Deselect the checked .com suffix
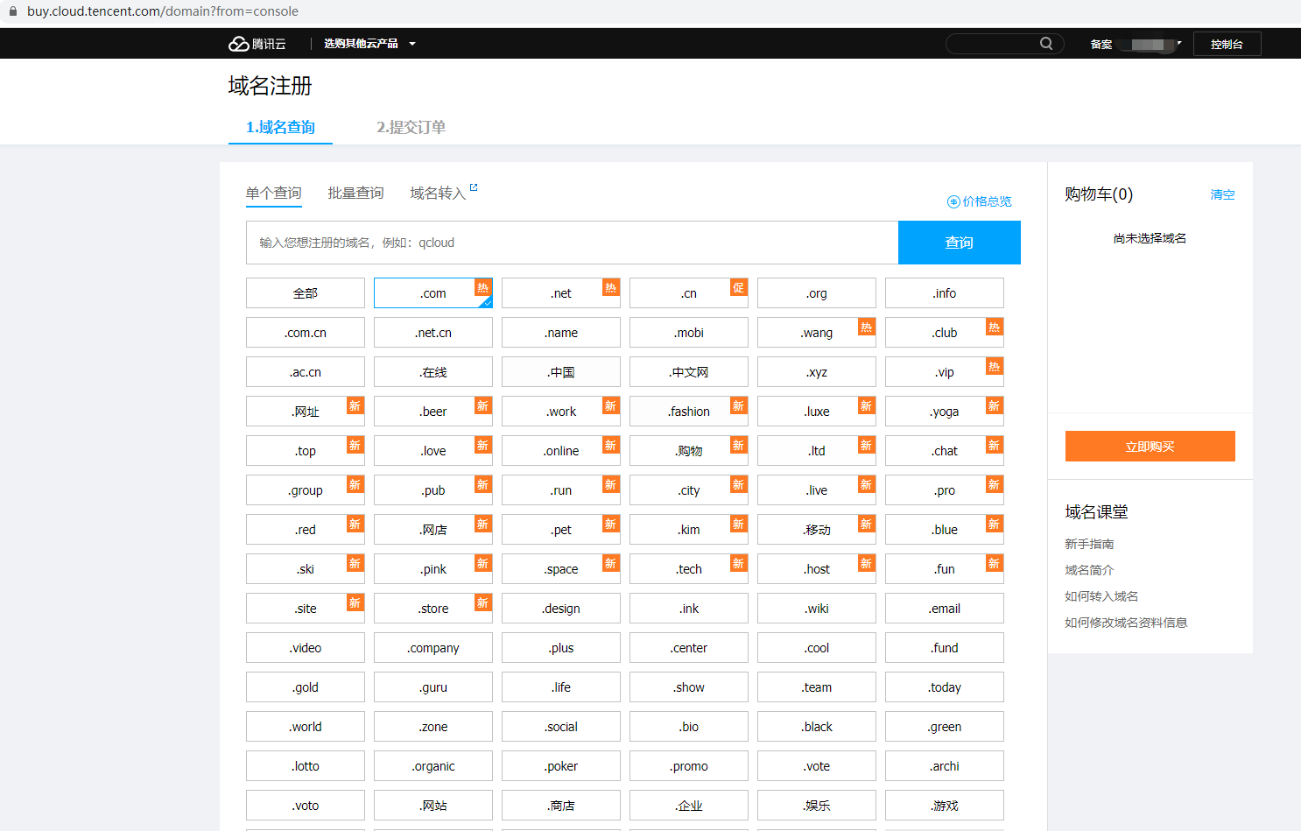This screenshot has width=1301, height=831. pyautogui.click(x=433, y=293)
